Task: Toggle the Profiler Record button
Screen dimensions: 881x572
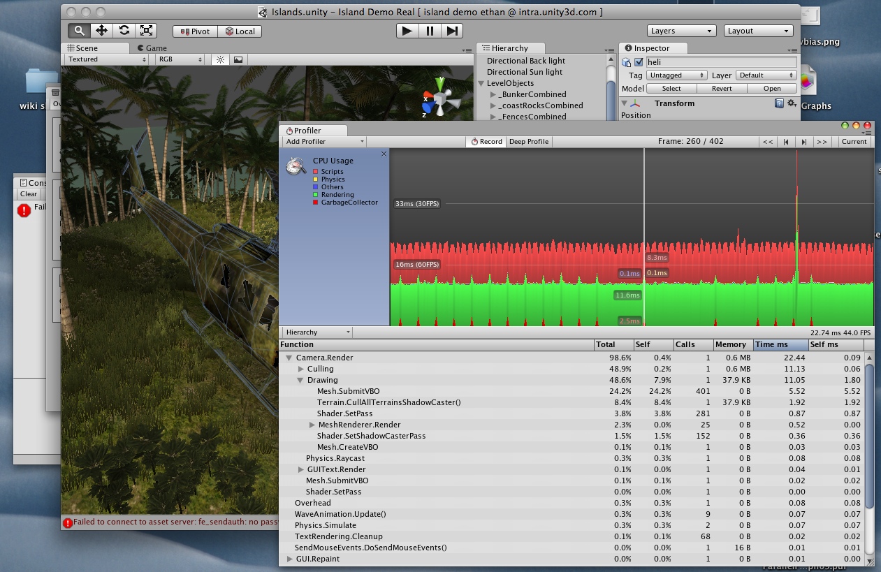Action: coord(486,142)
